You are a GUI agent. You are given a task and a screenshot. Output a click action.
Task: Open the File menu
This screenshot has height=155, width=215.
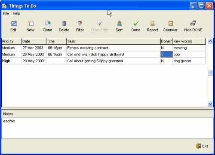[x=6, y=13]
